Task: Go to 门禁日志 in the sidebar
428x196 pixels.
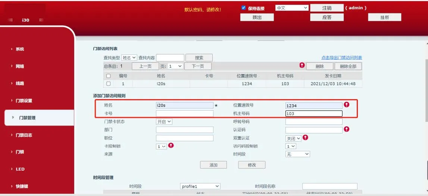Action: [24, 135]
